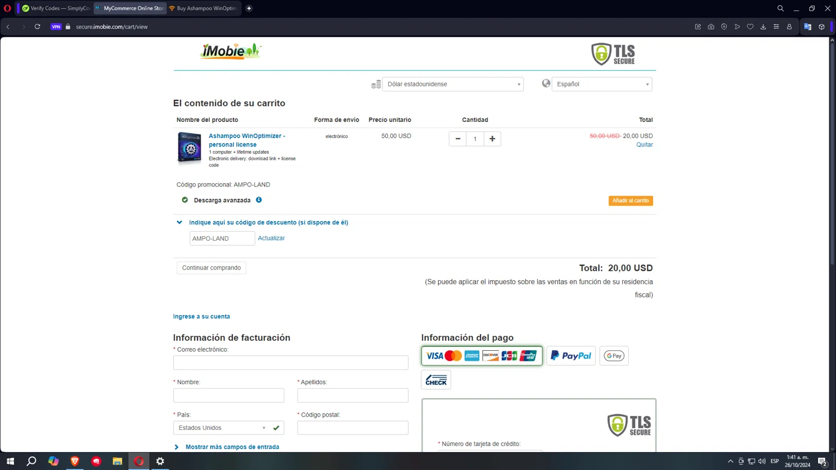Viewport: 836px width, 470px height.
Task: Add page to bookmarks heart icon
Action: 750,27
